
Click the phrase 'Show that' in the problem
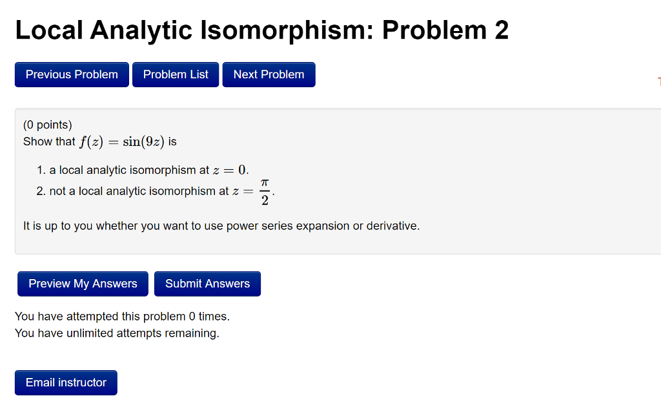47,141
